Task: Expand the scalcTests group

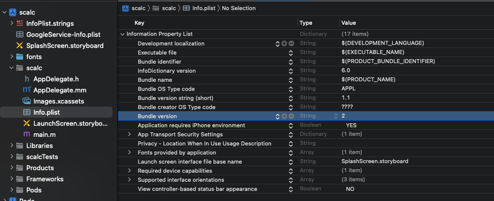Action: [12, 157]
